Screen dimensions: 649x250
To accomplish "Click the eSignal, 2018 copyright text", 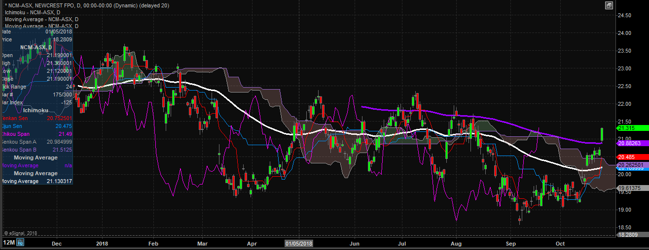I will (x=20, y=233).
